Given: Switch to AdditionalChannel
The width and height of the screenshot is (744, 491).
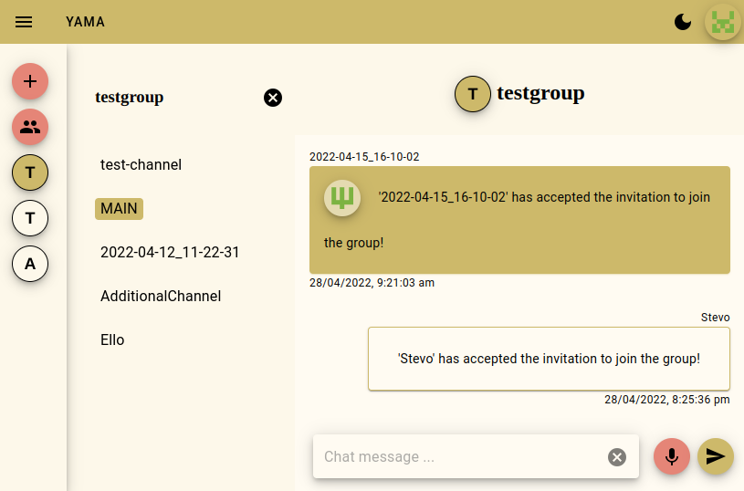Looking at the screenshot, I should 161,296.
